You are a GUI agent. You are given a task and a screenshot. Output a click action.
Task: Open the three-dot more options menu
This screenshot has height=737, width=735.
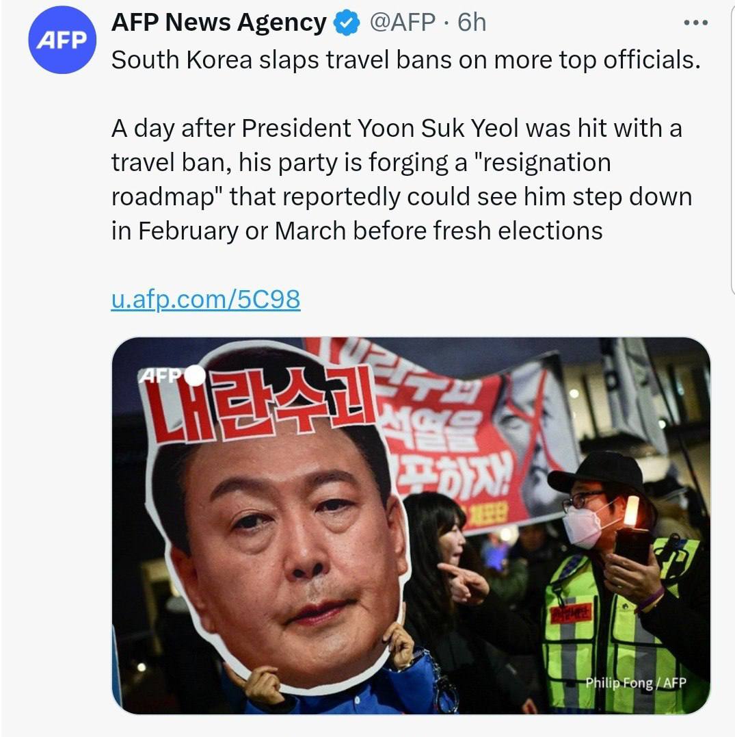pos(696,23)
